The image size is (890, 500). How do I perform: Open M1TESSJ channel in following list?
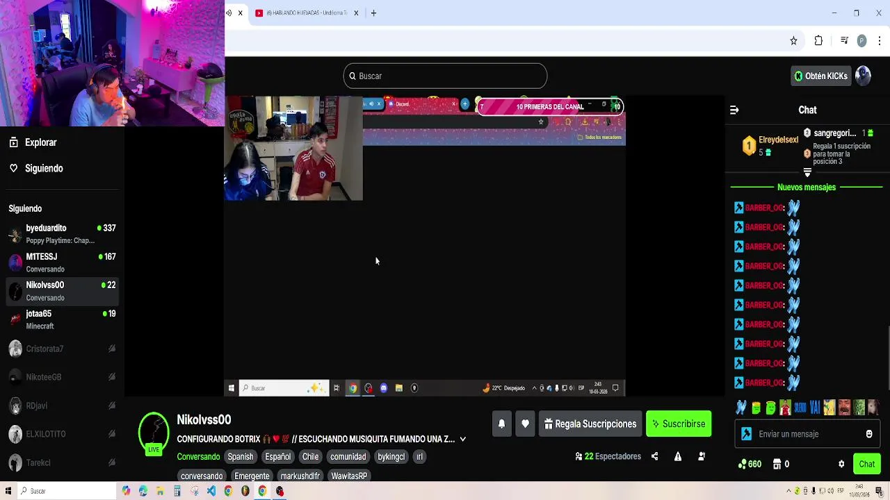[62, 262]
